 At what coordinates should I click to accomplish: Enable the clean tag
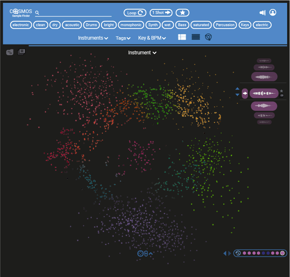[x=40, y=25]
